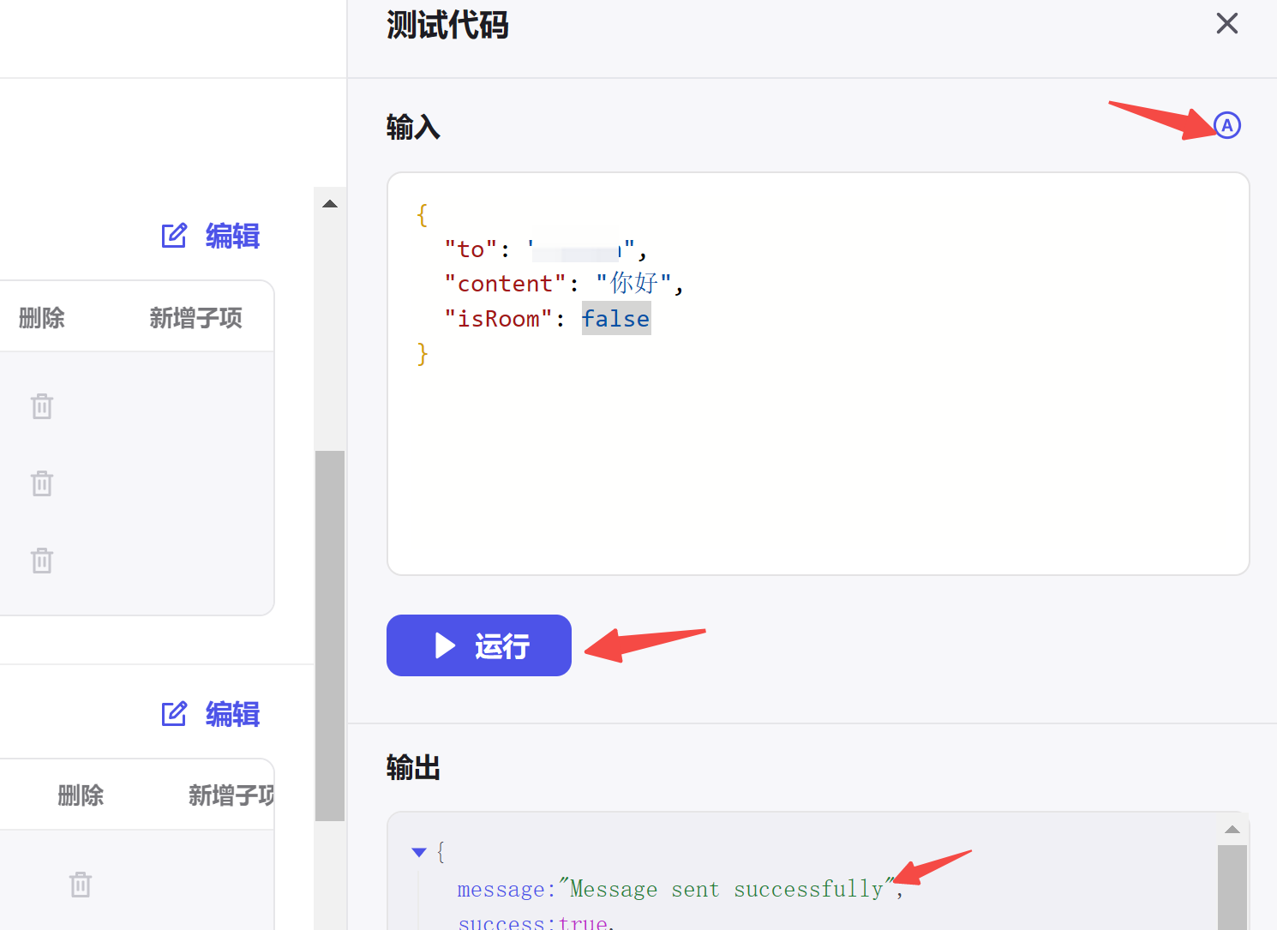
Task: Click the left panel scrollbar thumb
Action: coord(330,636)
